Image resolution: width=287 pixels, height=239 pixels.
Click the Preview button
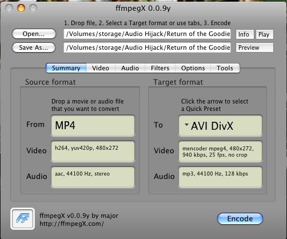point(254,47)
